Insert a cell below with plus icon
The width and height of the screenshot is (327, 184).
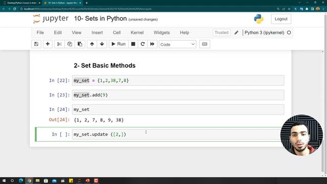pyautogui.click(x=48, y=44)
